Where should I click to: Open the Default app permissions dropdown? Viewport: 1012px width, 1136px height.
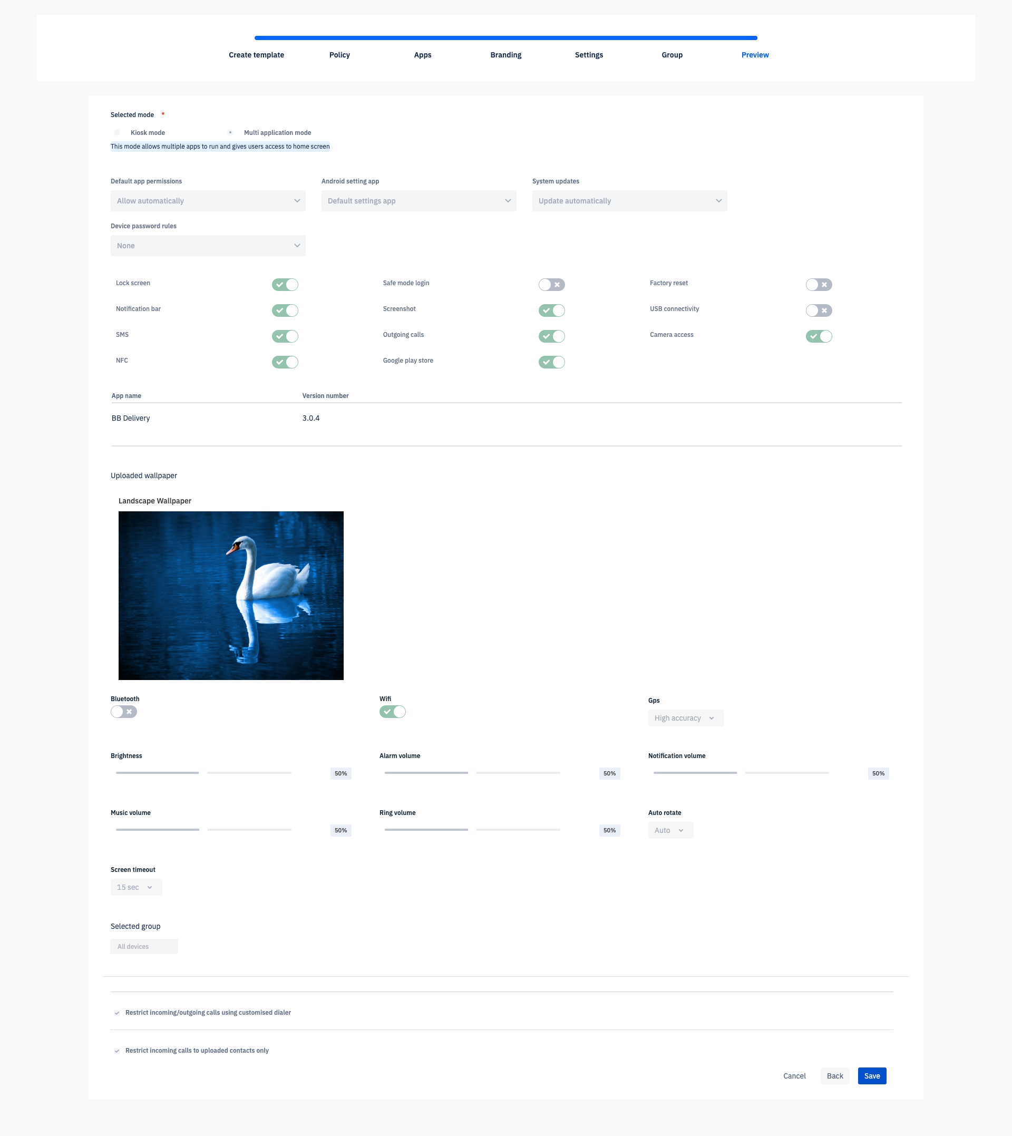point(208,201)
